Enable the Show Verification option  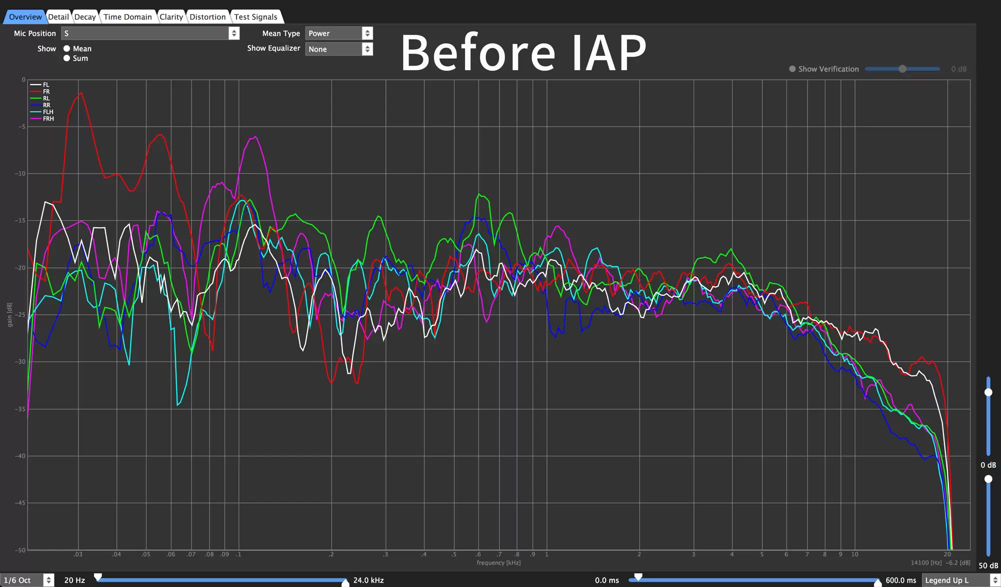(792, 69)
